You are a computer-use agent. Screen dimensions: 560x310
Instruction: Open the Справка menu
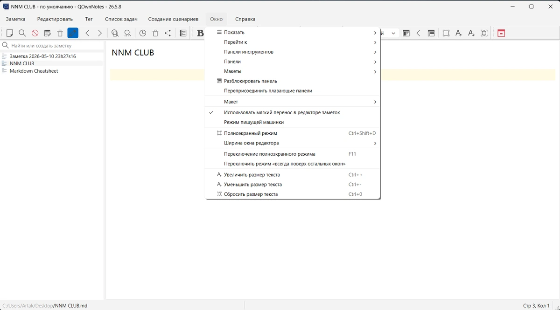pyautogui.click(x=245, y=19)
